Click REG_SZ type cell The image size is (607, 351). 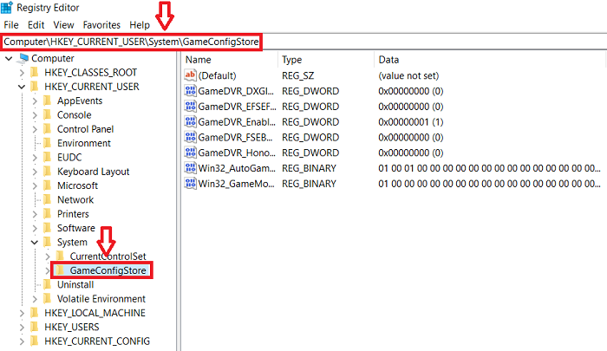297,76
